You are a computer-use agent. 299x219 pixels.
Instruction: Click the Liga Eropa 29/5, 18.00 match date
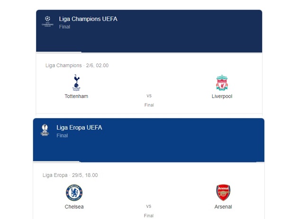70,175
